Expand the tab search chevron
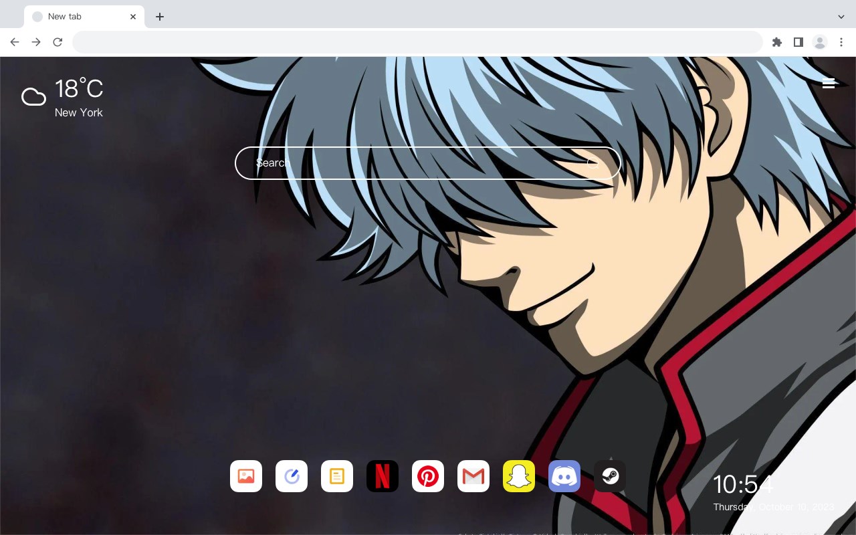The image size is (856, 535). [841, 17]
